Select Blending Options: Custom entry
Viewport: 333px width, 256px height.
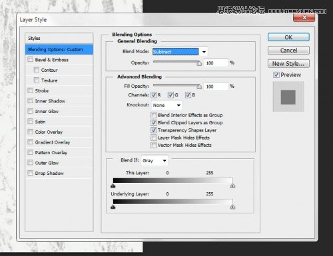[59, 49]
